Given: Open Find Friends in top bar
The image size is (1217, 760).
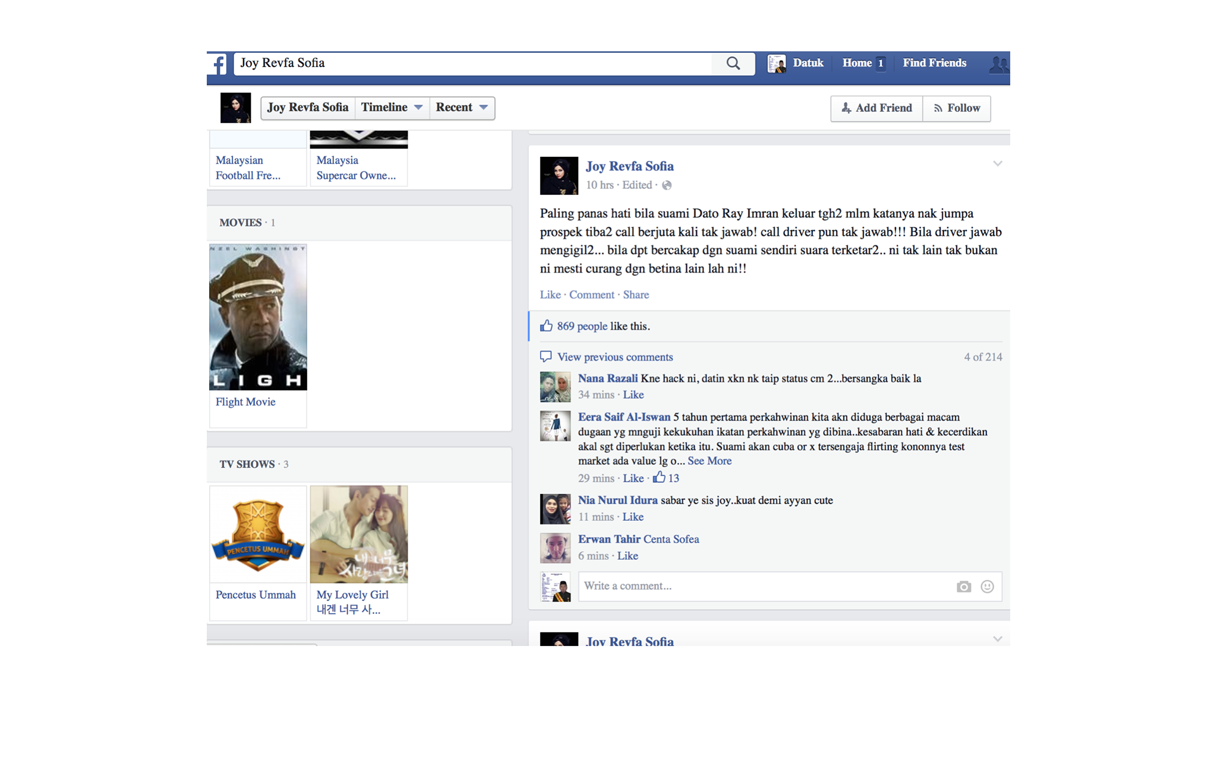Looking at the screenshot, I should click(x=935, y=63).
